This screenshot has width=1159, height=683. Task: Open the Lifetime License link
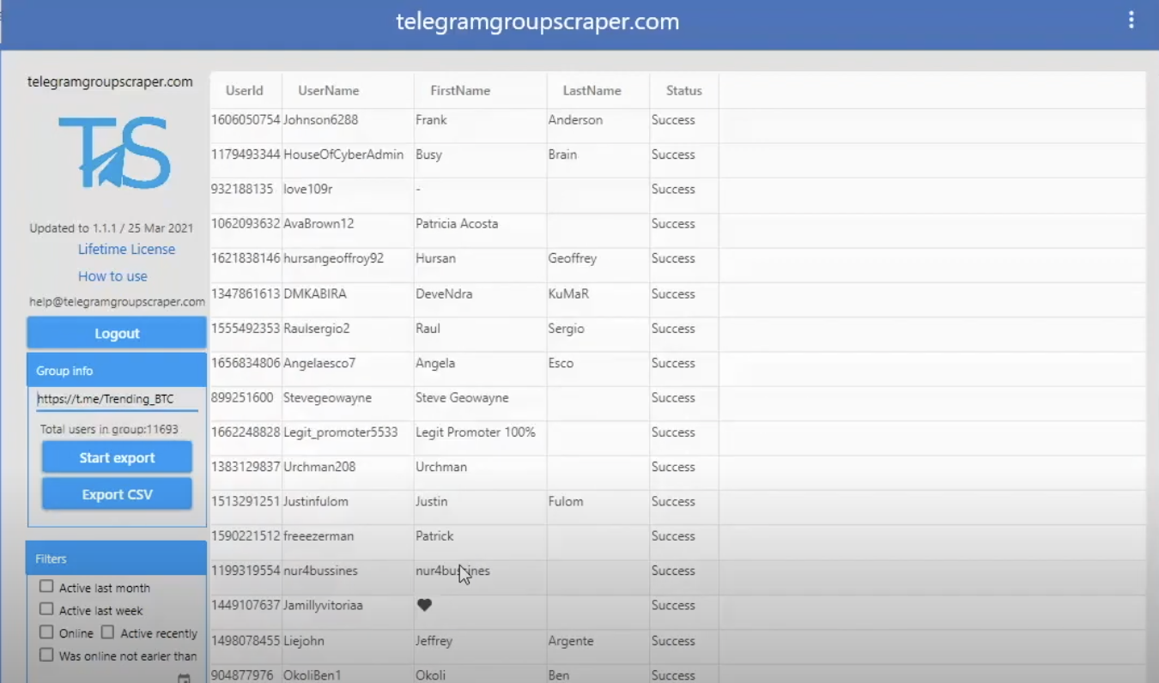126,249
